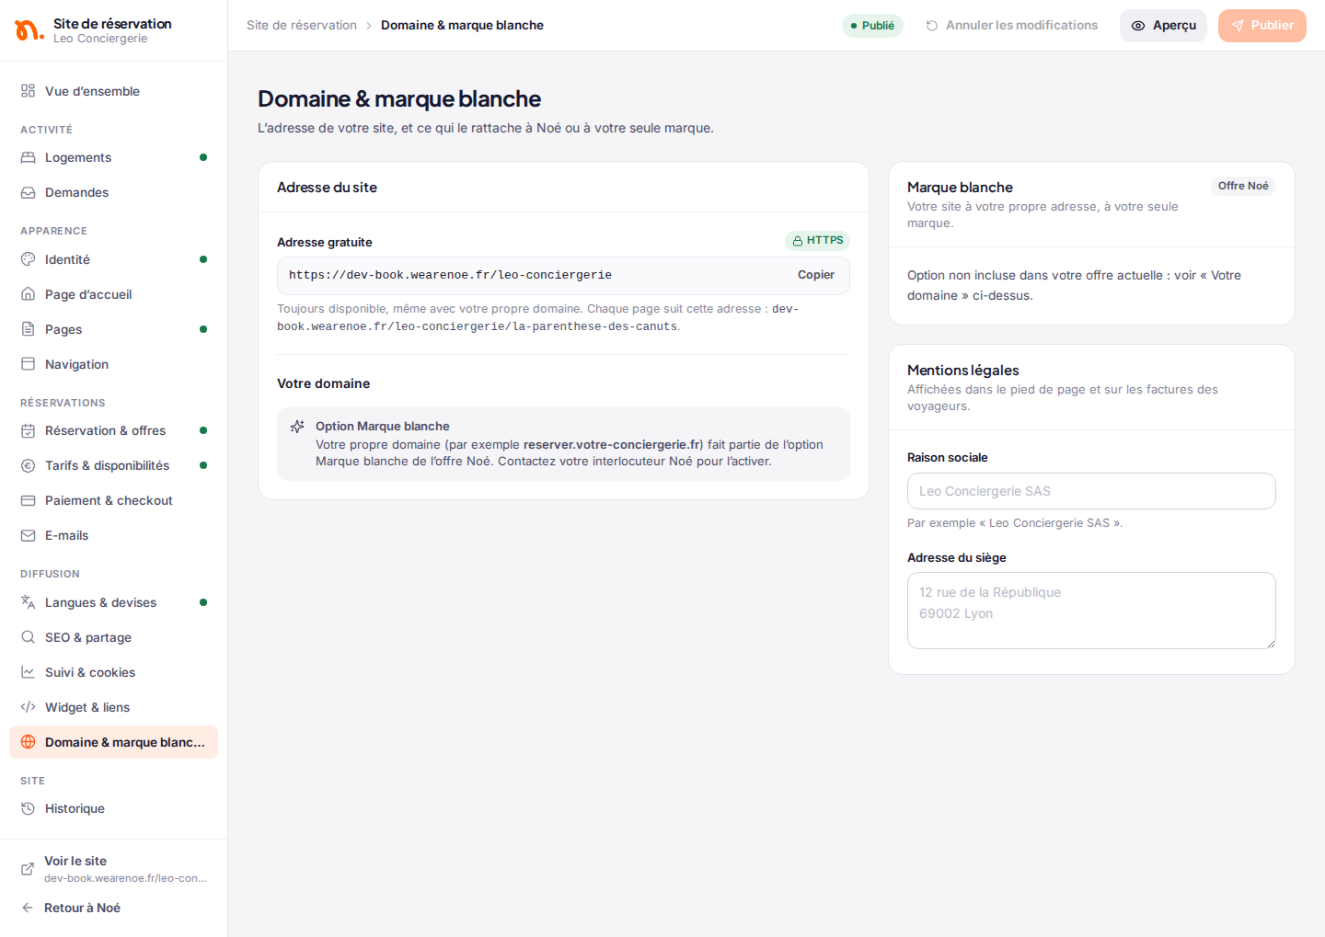Click the Historique clock icon
The image size is (1325, 937).
pyautogui.click(x=29, y=808)
